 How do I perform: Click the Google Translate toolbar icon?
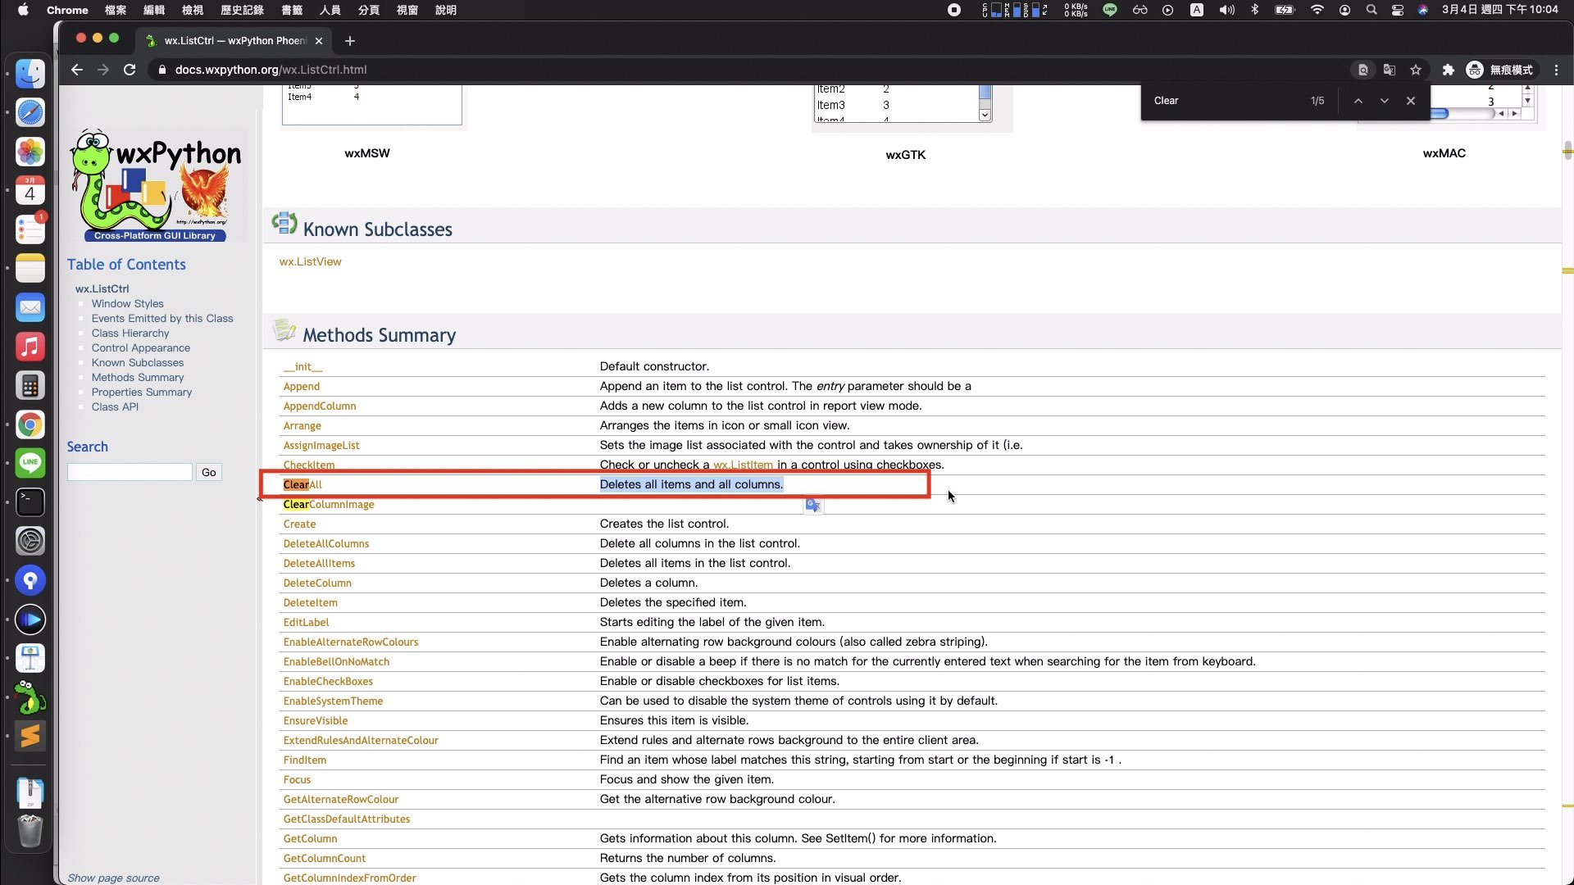(1390, 70)
